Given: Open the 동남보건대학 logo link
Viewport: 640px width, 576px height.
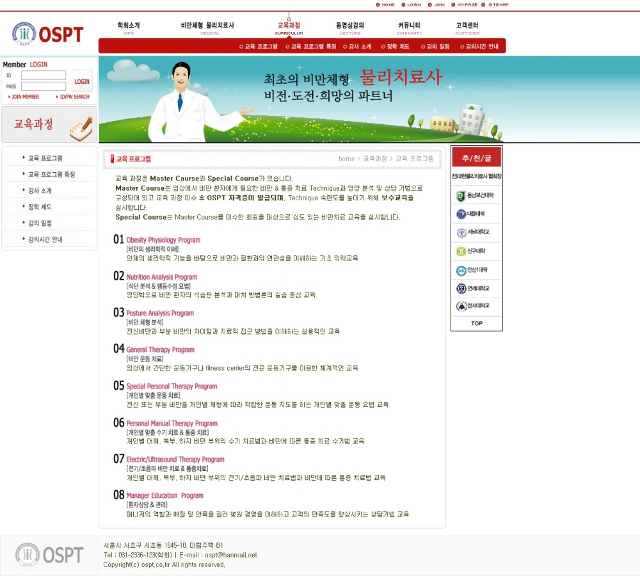Looking at the screenshot, I should tap(476, 196).
